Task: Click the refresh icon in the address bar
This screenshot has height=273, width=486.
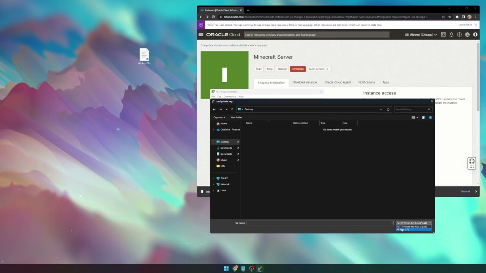Action: [x=388, y=110]
